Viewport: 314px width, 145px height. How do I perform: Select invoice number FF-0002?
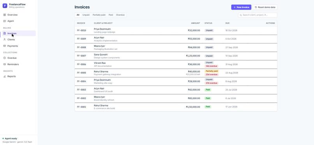[81, 98]
